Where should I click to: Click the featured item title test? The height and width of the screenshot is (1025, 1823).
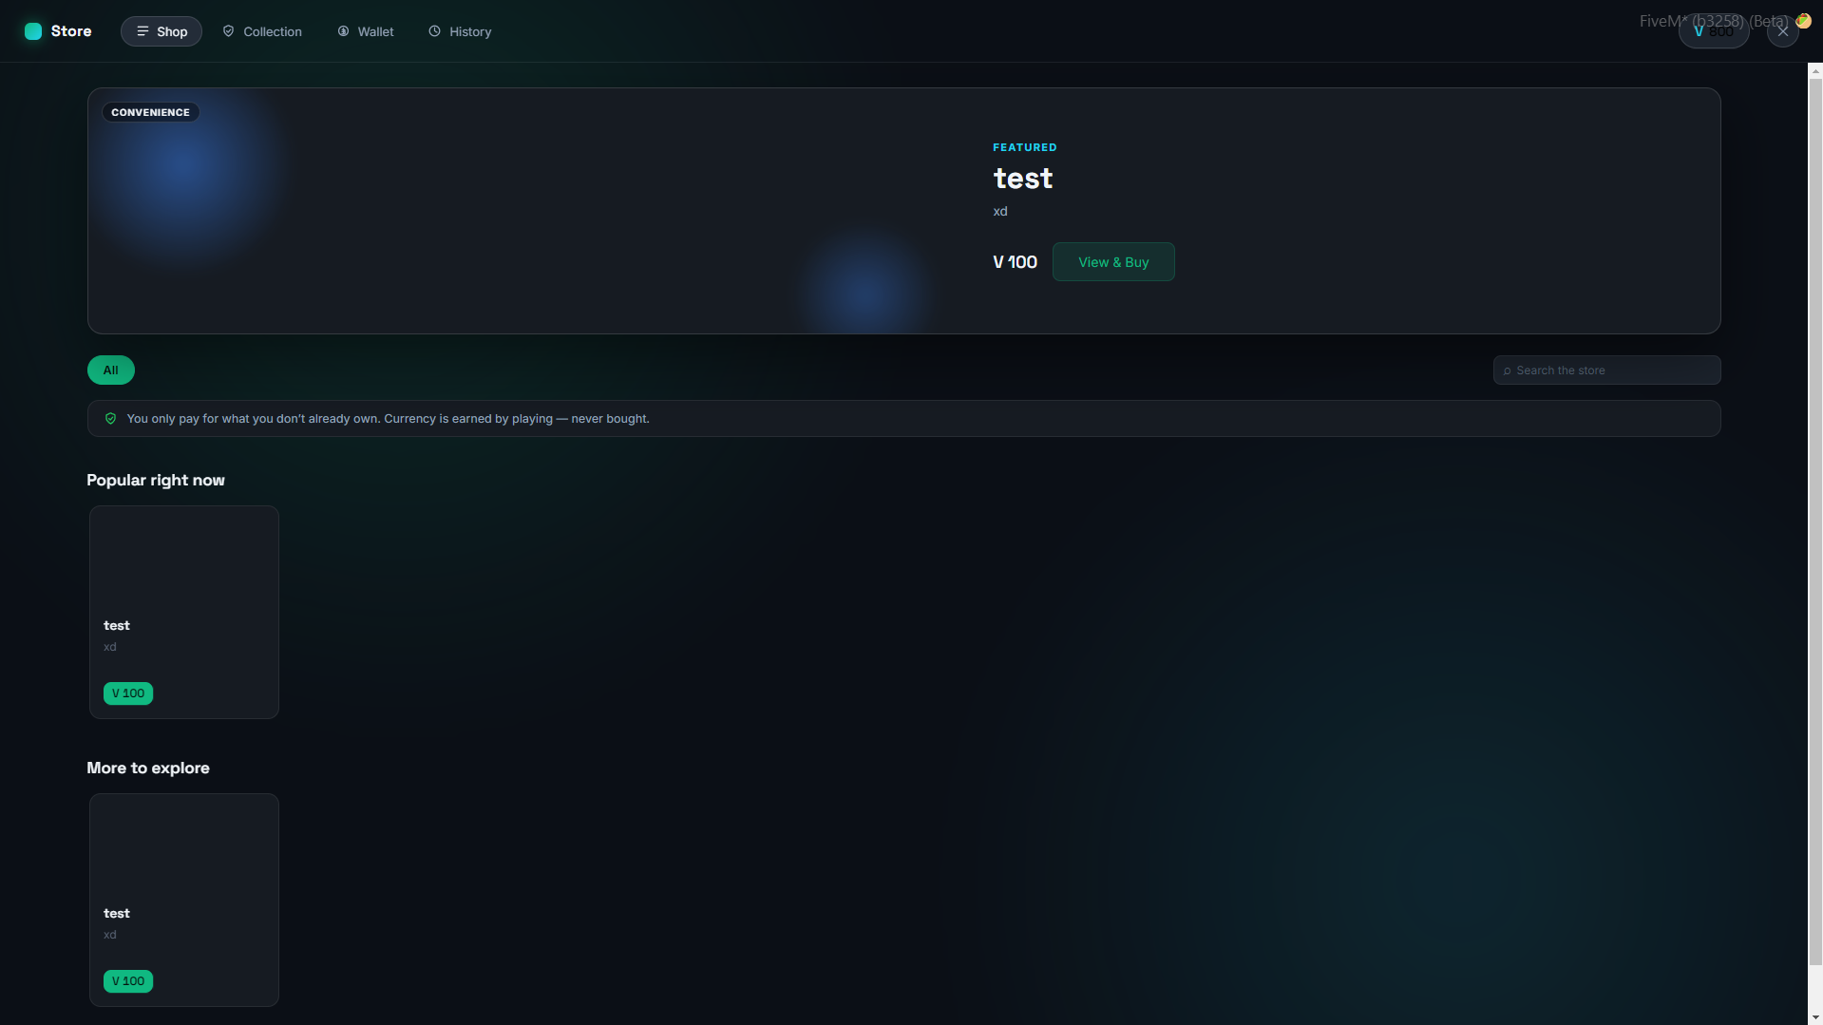[1023, 179]
